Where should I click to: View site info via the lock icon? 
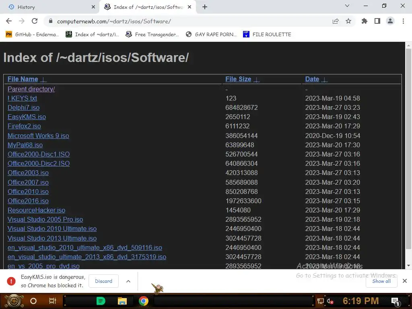coord(51,21)
